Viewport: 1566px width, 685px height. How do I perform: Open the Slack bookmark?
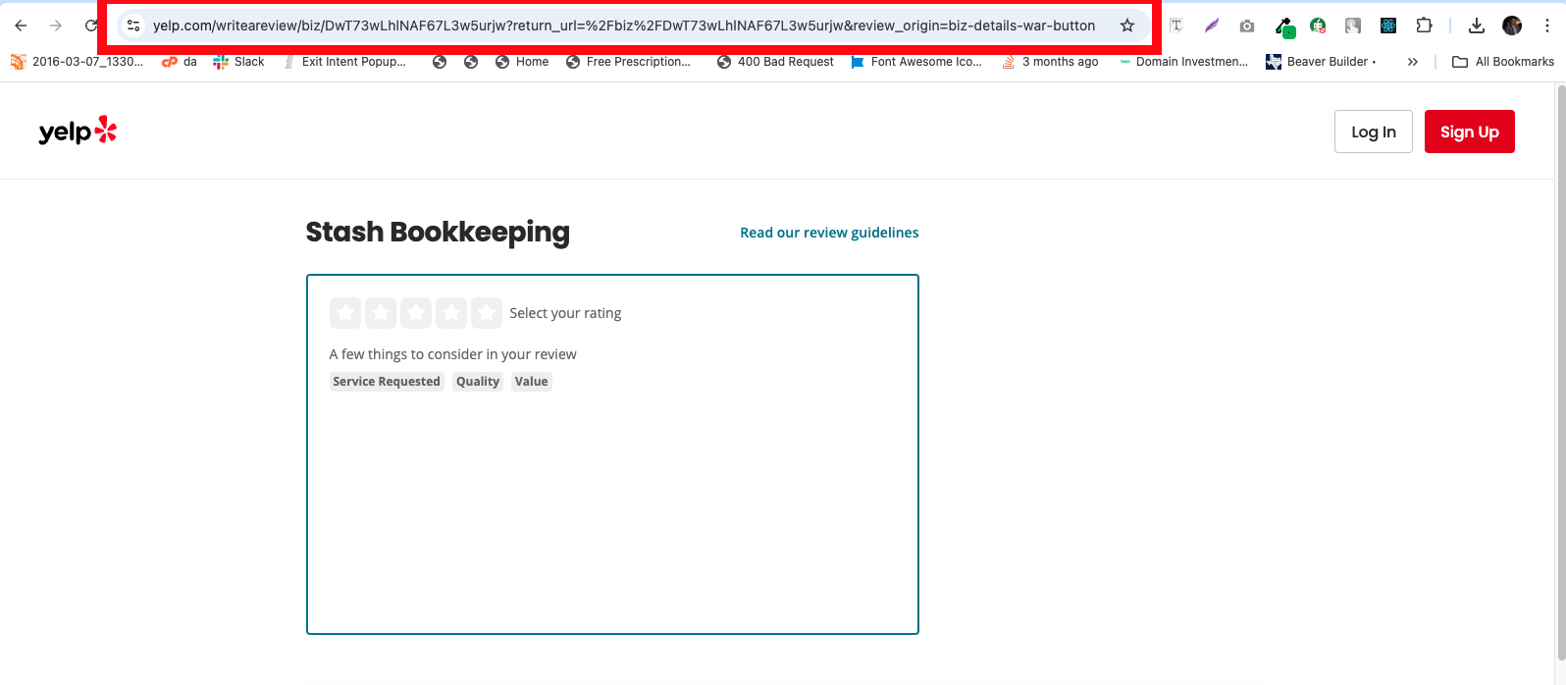[x=239, y=62]
